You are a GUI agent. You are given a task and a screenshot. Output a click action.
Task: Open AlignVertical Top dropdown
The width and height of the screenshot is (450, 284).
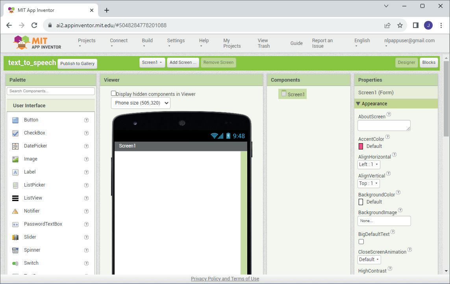369,183
